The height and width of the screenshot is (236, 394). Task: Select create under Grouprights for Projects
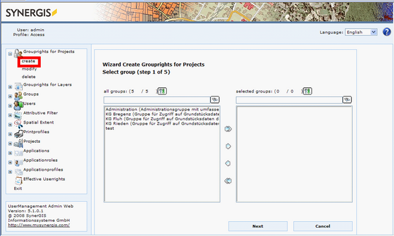pyautogui.click(x=28, y=61)
